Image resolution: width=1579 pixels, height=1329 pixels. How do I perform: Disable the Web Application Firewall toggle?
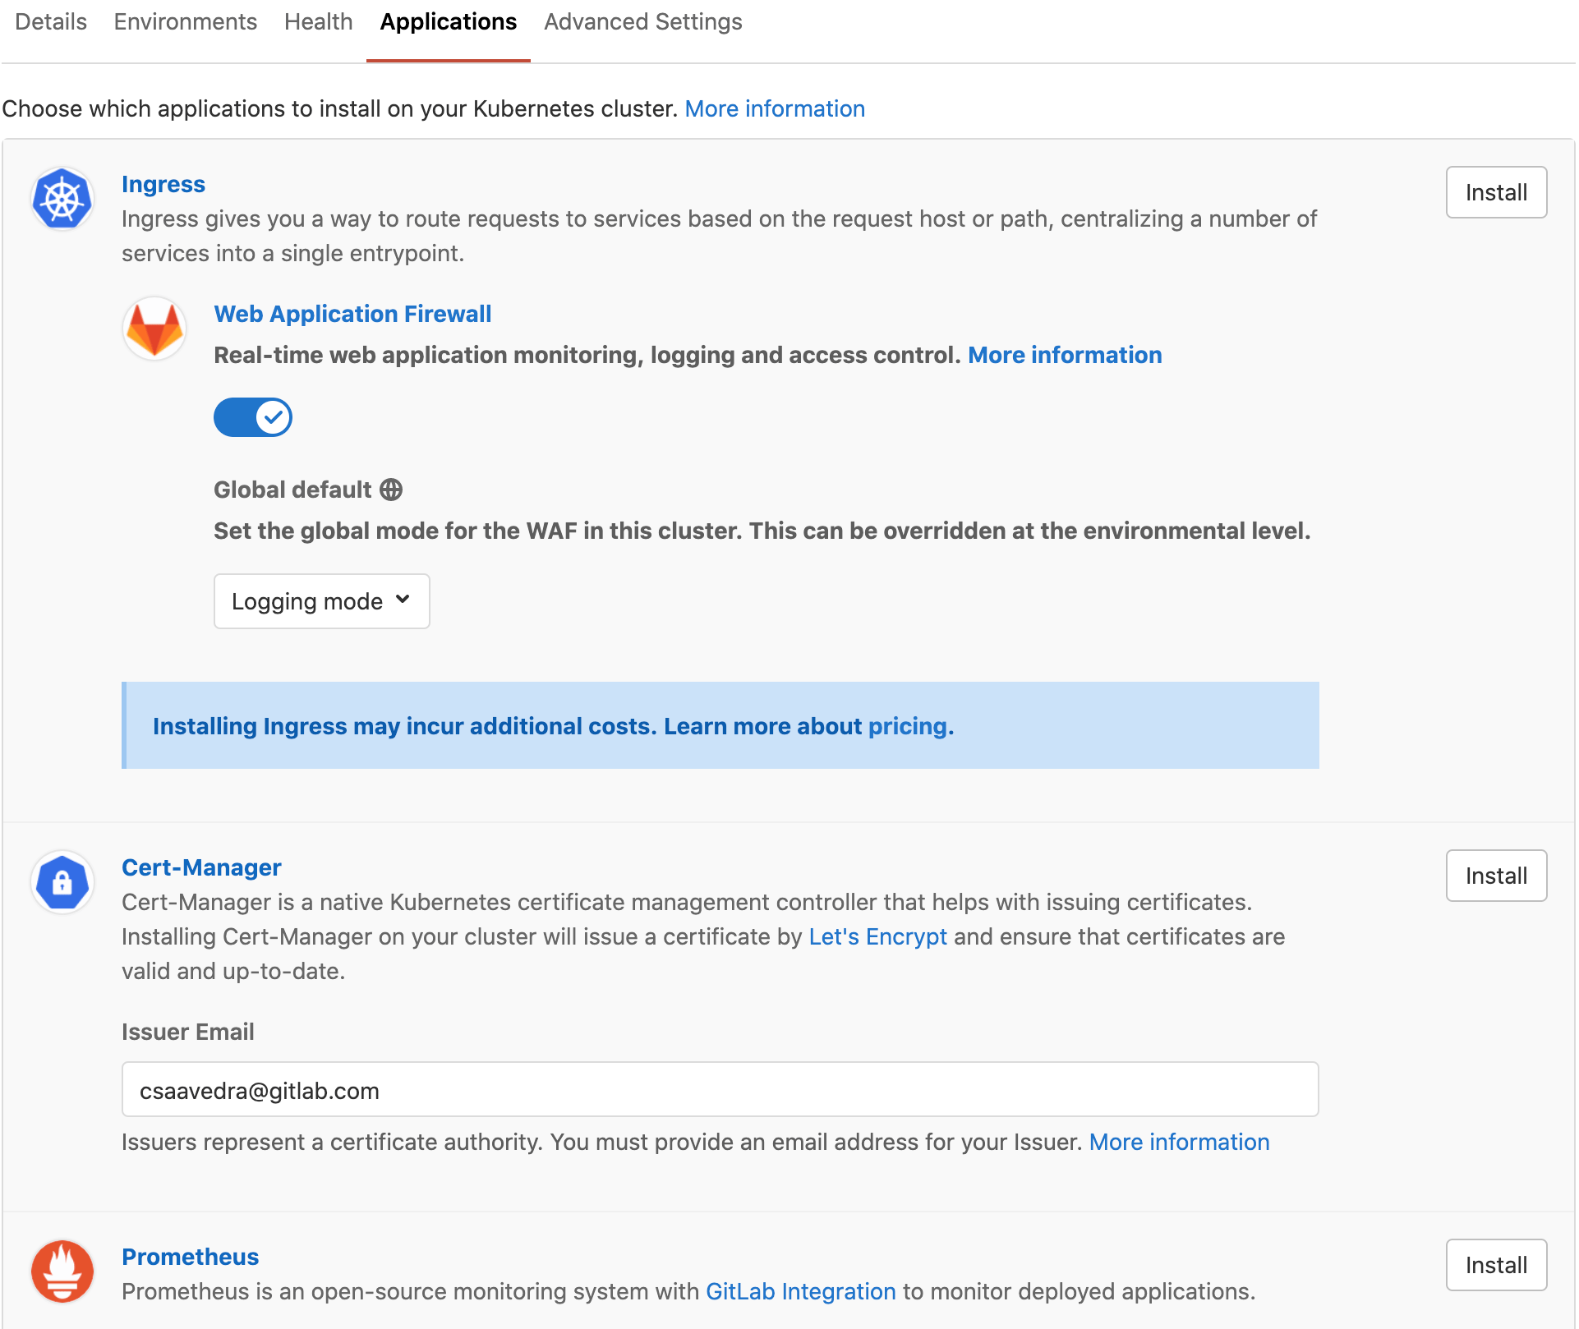point(253,417)
